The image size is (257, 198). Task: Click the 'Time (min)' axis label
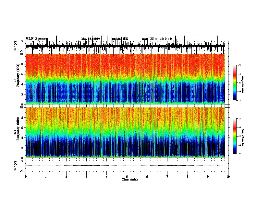click(x=130, y=180)
